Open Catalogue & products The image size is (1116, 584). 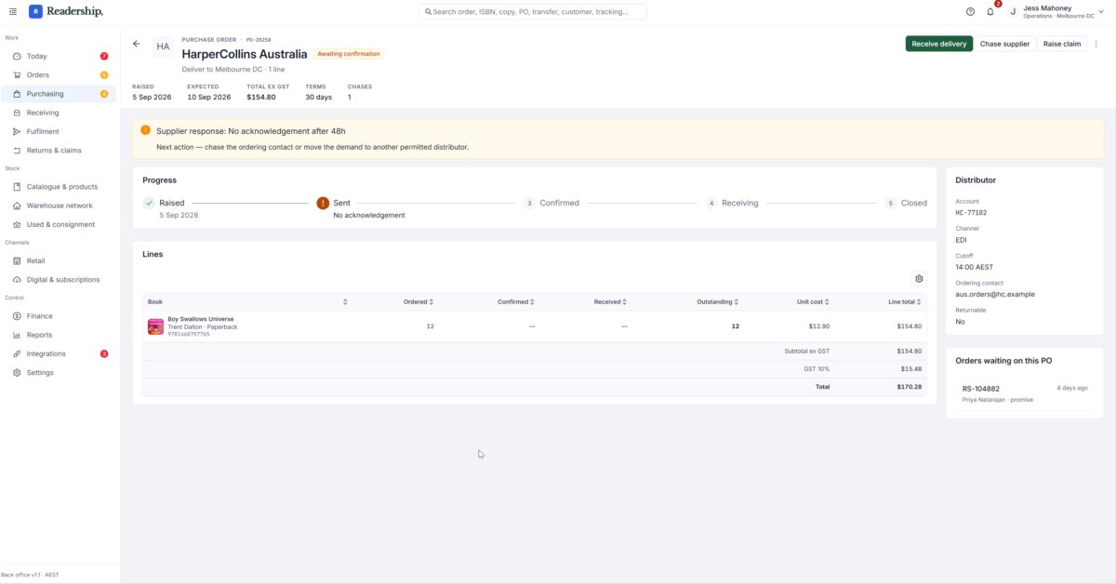(58, 187)
